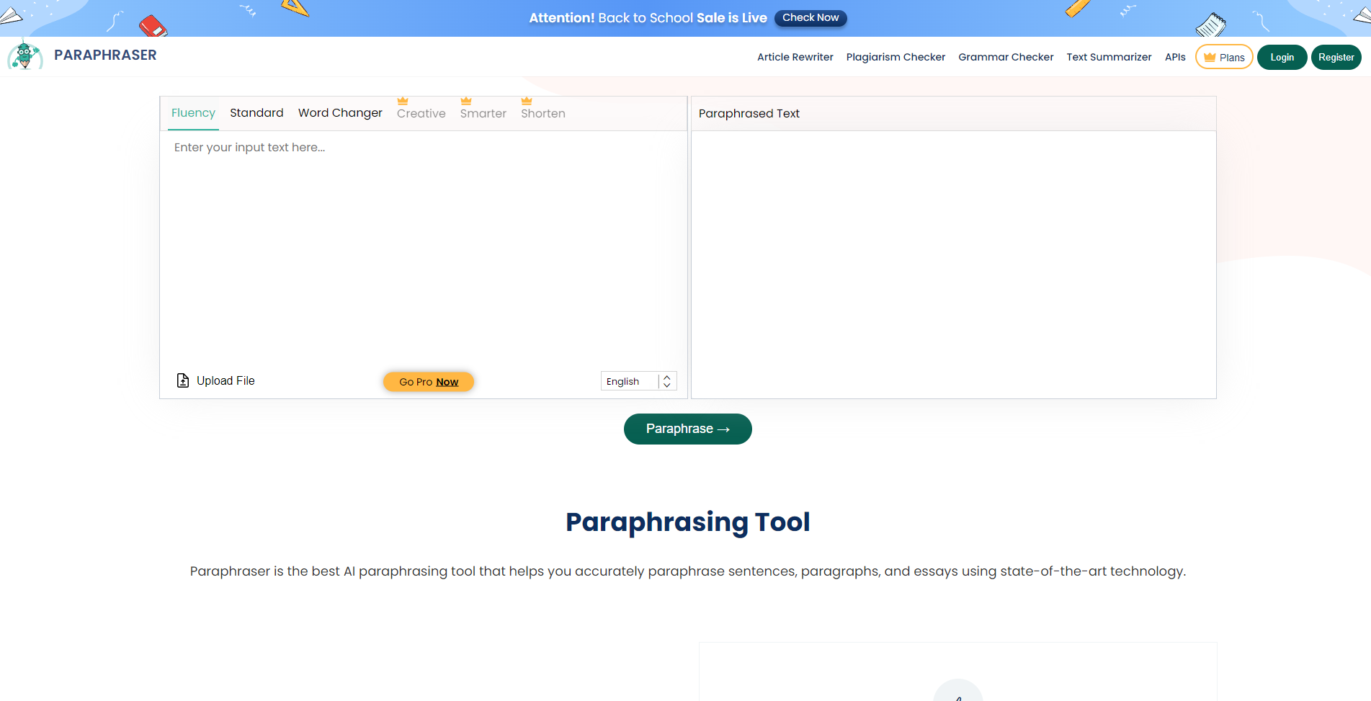The height and width of the screenshot is (701, 1371).
Task: Select the Smarter premium mode tab
Action: (483, 114)
